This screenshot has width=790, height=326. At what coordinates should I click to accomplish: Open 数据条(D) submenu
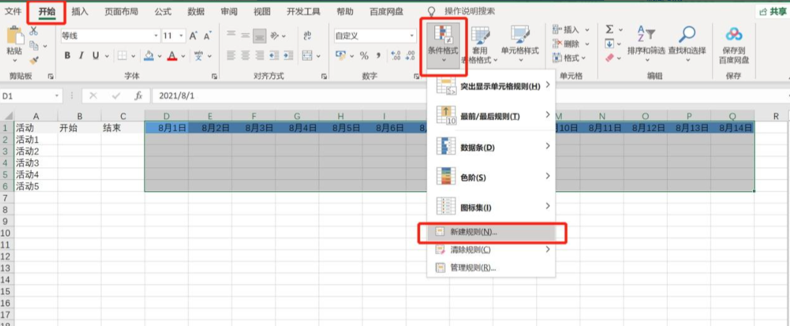(492, 147)
